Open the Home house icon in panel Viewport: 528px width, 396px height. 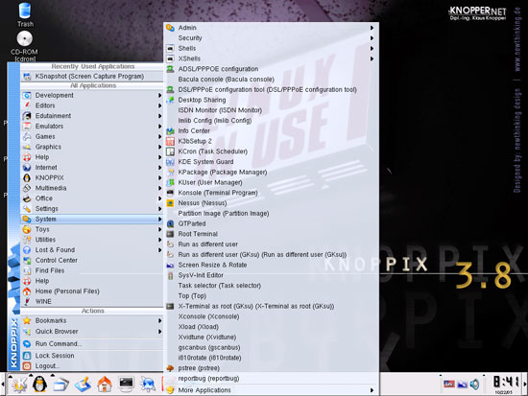click(105, 384)
